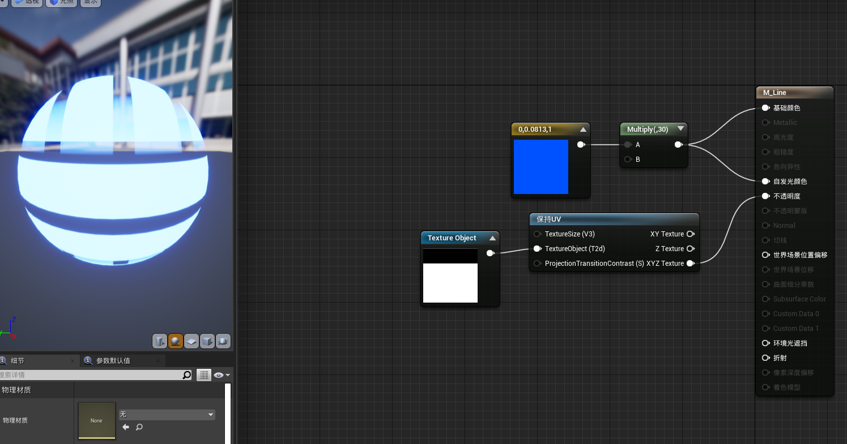Screen dimensions: 847x444
Task: Toggle the 光照 (lighting) viewport button
Action: (x=61, y=2)
